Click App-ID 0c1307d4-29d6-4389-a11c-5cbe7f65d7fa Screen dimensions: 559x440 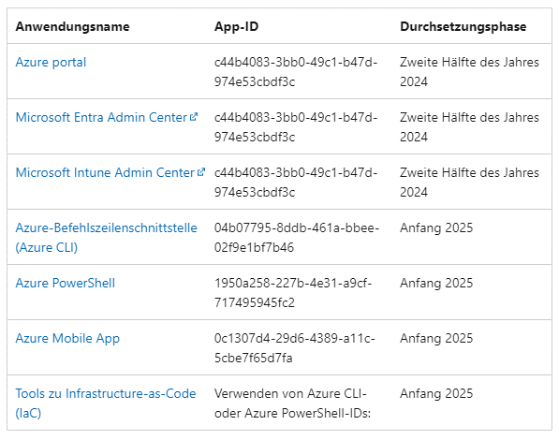294,348
